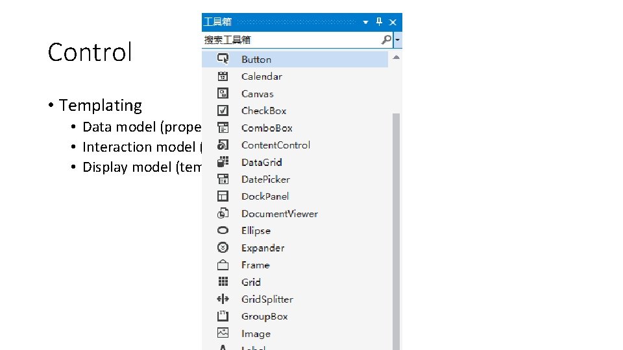Click the scrollbar up arrow
The width and height of the screenshot is (623, 350).
click(396, 58)
